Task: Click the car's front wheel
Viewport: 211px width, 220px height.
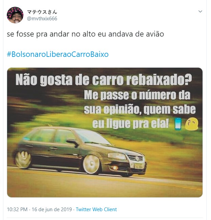Action: point(92,164)
